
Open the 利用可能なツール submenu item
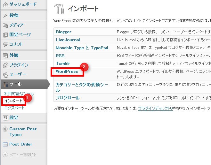pyautogui.click(x=19, y=94)
